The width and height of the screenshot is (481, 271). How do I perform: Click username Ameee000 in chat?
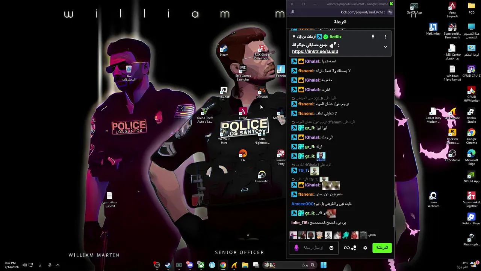(x=303, y=204)
